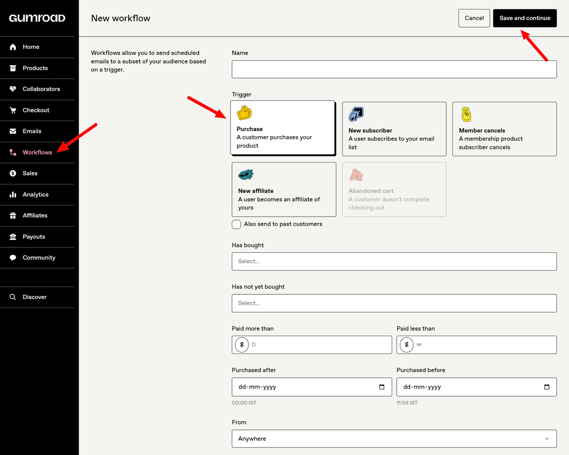The width and height of the screenshot is (569, 455).
Task: Click Save and continue
Action: [x=525, y=18]
